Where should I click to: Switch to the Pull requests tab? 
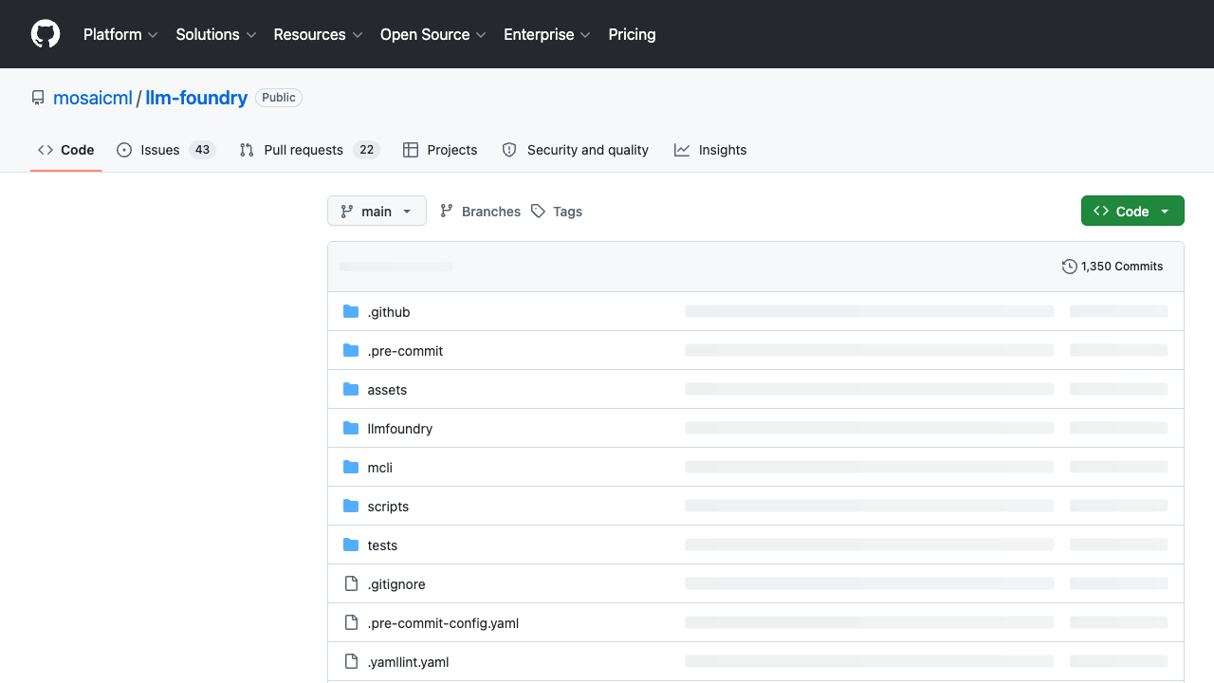coord(309,150)
